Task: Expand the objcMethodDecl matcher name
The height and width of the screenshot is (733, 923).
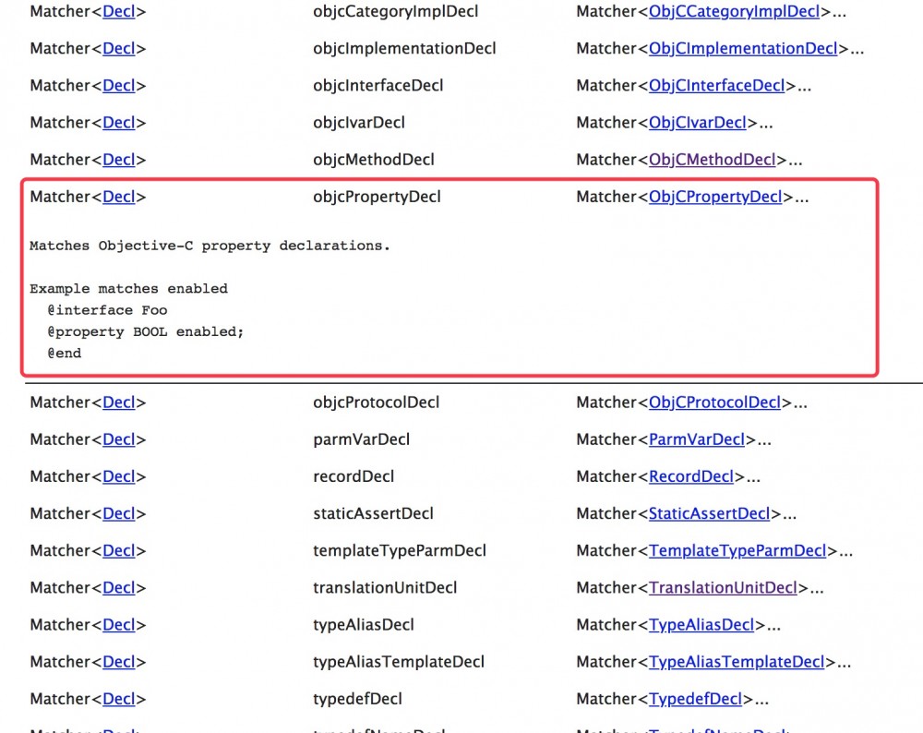Action: click(374, 160)
